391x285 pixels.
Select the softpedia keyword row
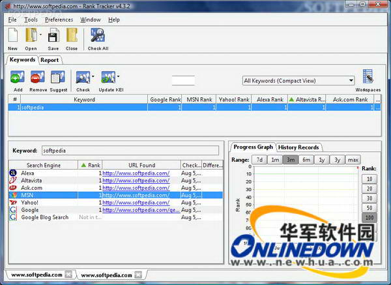(194, 108)
